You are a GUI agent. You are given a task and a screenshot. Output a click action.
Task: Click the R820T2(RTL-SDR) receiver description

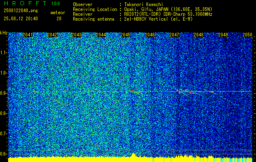tap(168, 14)
